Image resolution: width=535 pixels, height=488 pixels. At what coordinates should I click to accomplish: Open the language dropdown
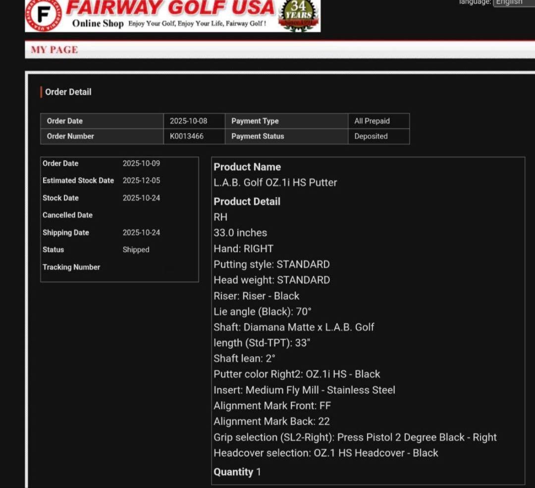[x=513, y=2]
